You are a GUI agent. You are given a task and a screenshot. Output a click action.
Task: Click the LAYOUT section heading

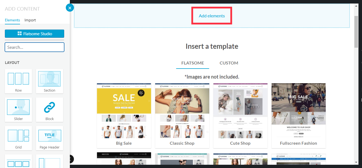click(12, 63)
